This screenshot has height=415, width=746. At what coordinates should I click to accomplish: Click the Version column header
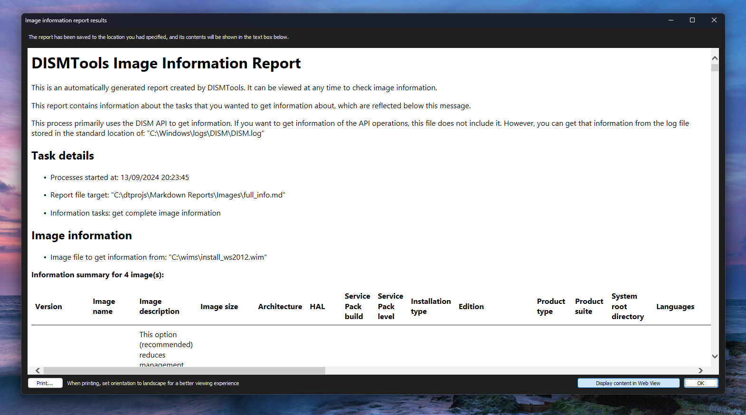(x=48, y=307)
